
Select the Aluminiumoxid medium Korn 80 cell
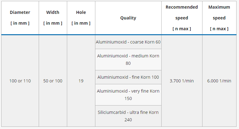tap(128, 60)
